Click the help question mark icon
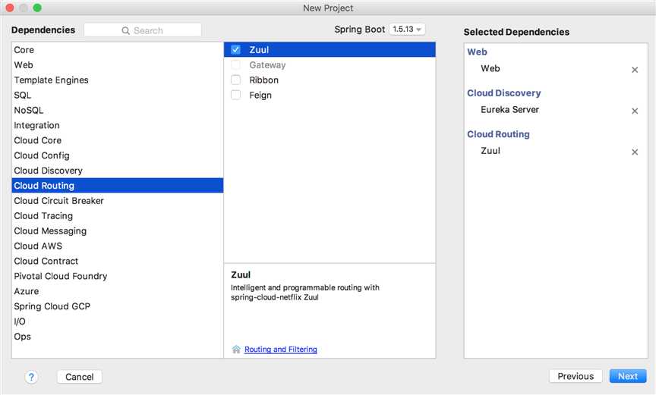This screenshot has width=656, height=395. tap(32, 377)
